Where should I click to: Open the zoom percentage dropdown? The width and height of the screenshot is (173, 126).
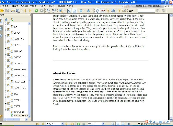[103, 124]
